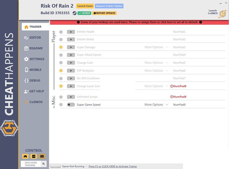
Task: Click the info icon next to Unlimited Jumps
Action: coord(61,97)
